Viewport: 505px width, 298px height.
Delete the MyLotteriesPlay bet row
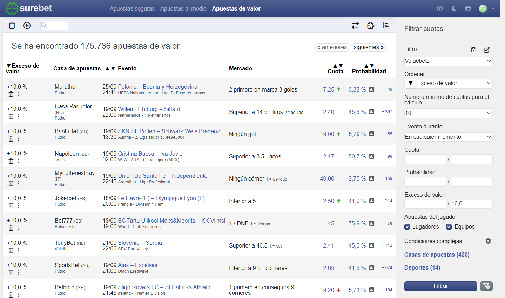pyautogui.click(x=11, y=183)
